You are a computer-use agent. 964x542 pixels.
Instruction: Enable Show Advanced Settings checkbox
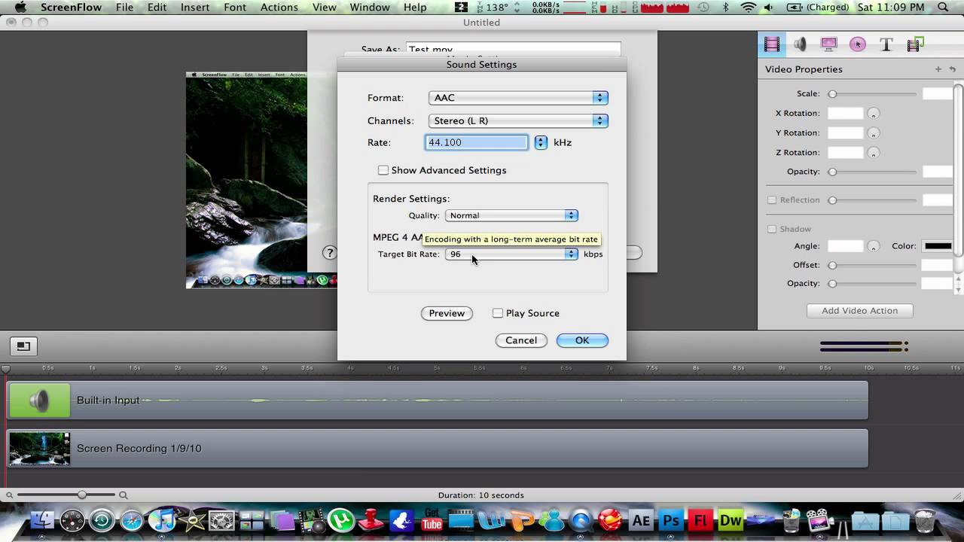click(383, 170)
